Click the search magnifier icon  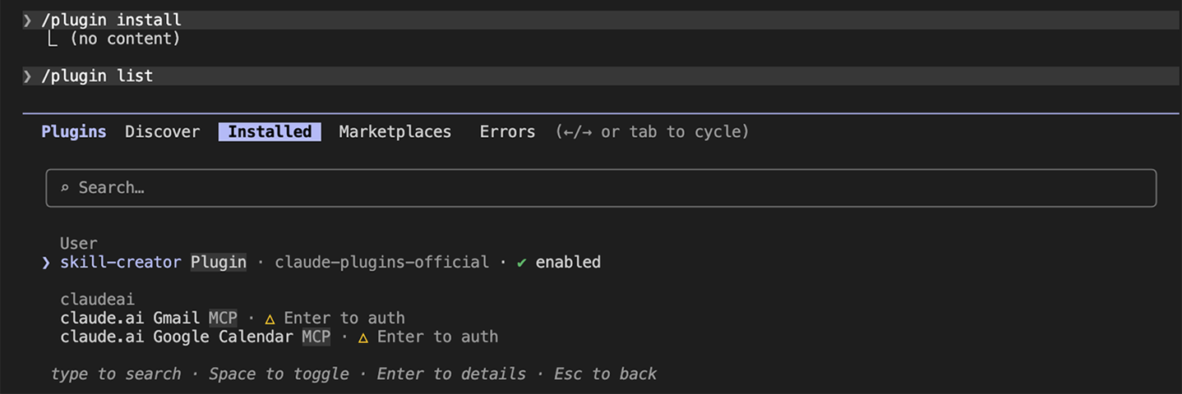coord(65,189)
